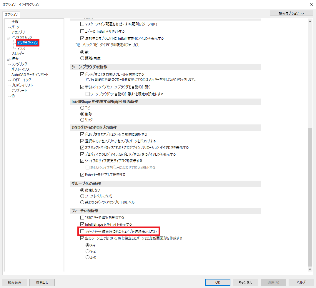Enable フィーチャーを編集時に他のシェイプを透過表示しない
The image size is (316, 288).
[x=82, y=232]
